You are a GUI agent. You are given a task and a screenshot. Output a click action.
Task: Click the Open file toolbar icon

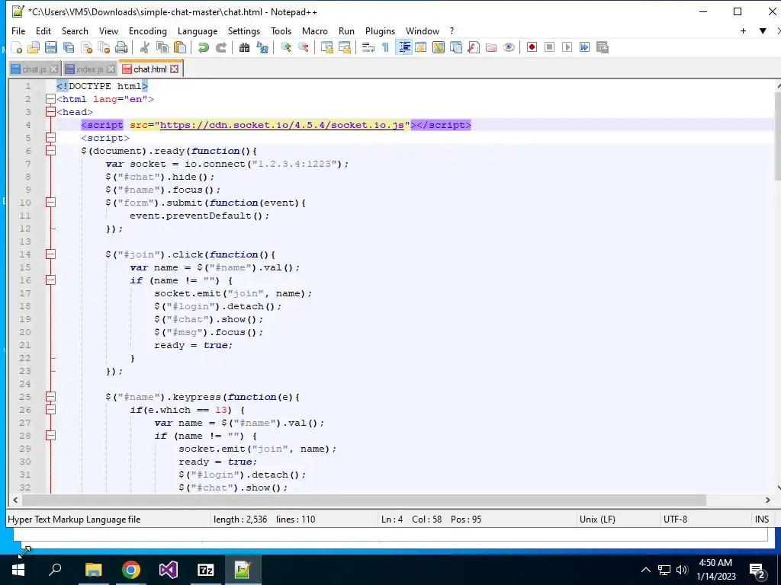pos(34,47)
